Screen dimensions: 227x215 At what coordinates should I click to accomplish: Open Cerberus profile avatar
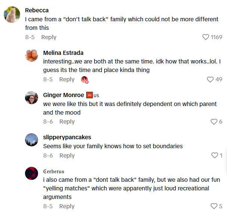point(31,173)
